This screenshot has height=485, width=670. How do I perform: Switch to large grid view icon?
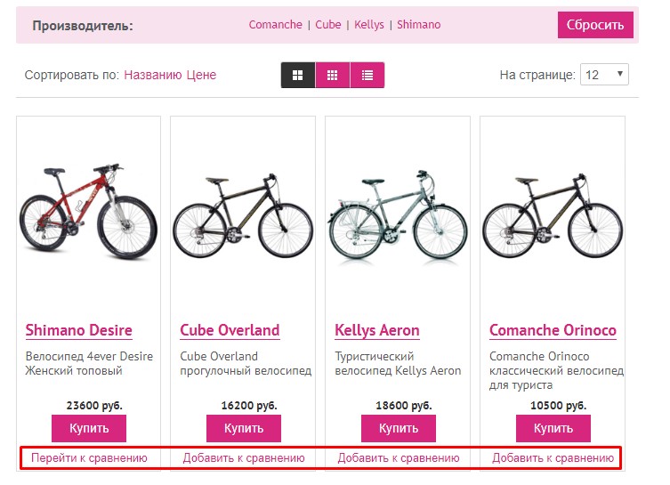(x=298, y=76)
